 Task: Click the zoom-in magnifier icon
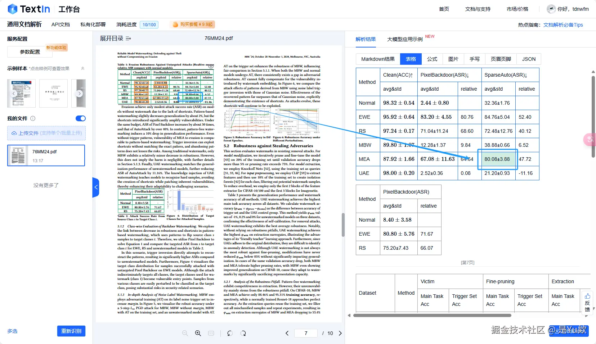(198, 333)
